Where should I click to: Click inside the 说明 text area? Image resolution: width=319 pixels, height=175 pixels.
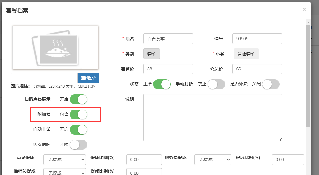tap(213, 117)
